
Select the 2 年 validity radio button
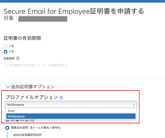point(6,51)
